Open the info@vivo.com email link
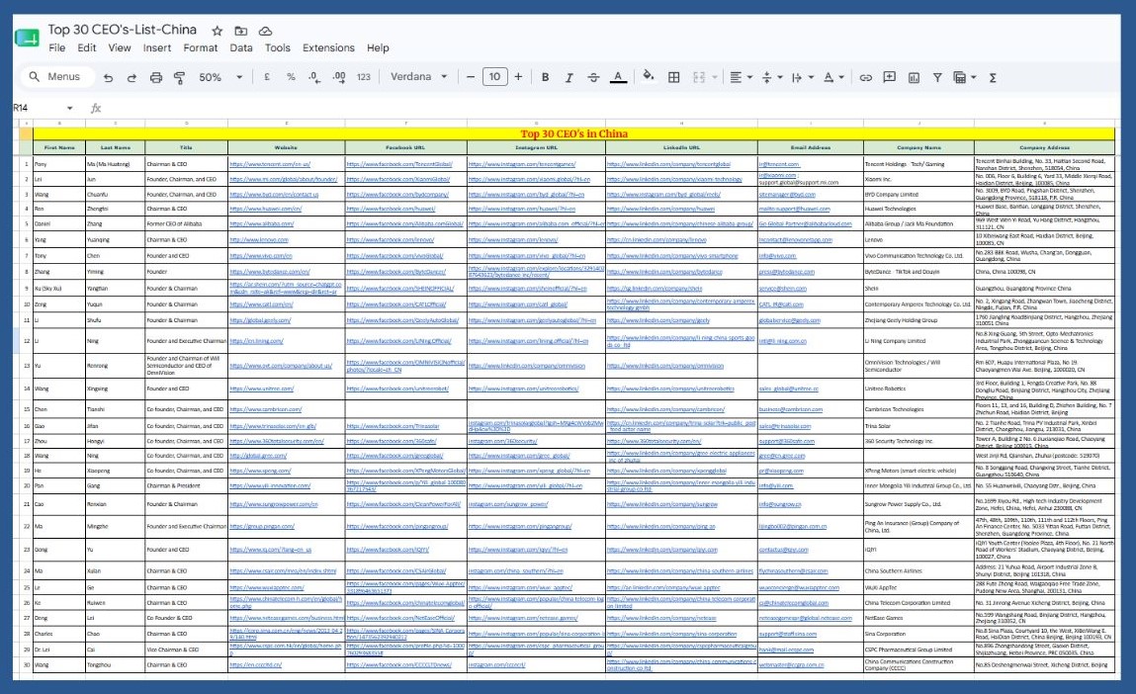The height and width of the screenshot is (694, 1136). pos(777,256)
